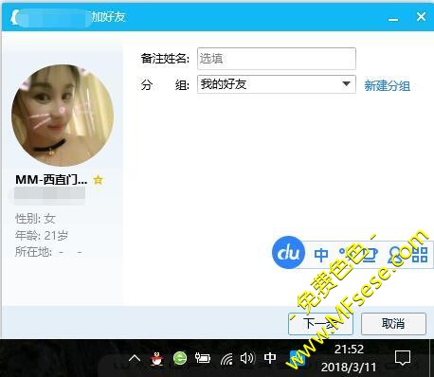
Task: Click the 新建分组 link
Action: click(x=387, y=85)
